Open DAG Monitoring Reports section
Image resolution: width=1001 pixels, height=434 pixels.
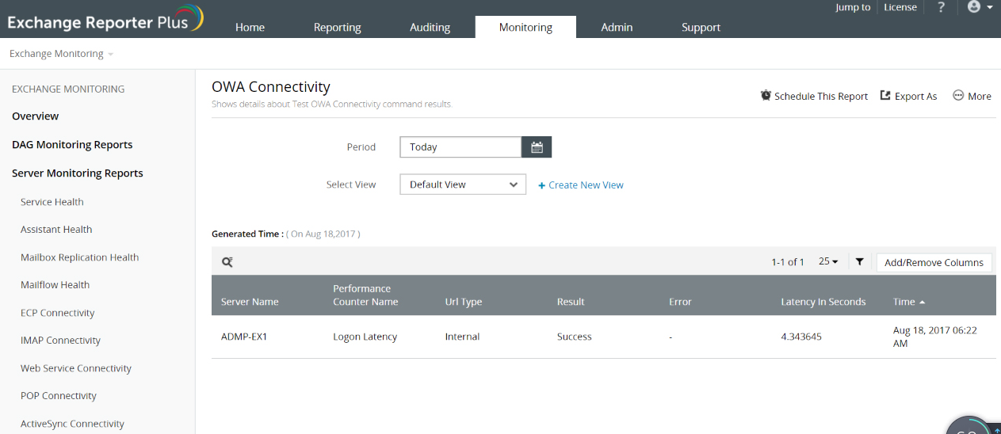coord(72,145)
